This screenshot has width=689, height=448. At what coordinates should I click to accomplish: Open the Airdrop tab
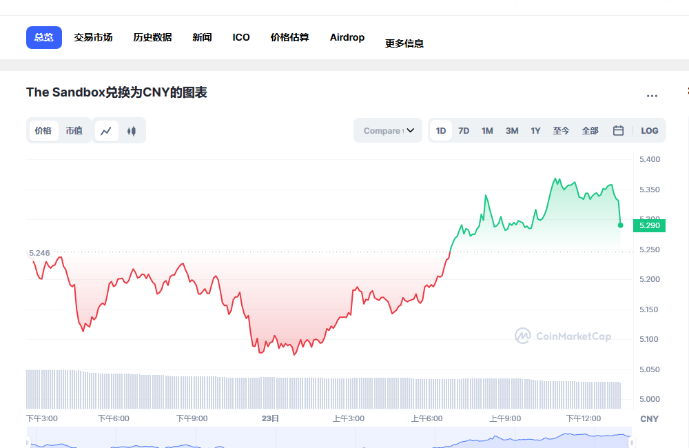point(347,37)
